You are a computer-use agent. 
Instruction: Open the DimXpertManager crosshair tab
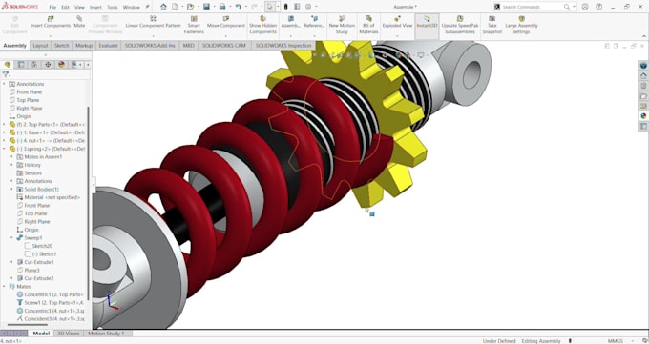click(x=48, y=65)
